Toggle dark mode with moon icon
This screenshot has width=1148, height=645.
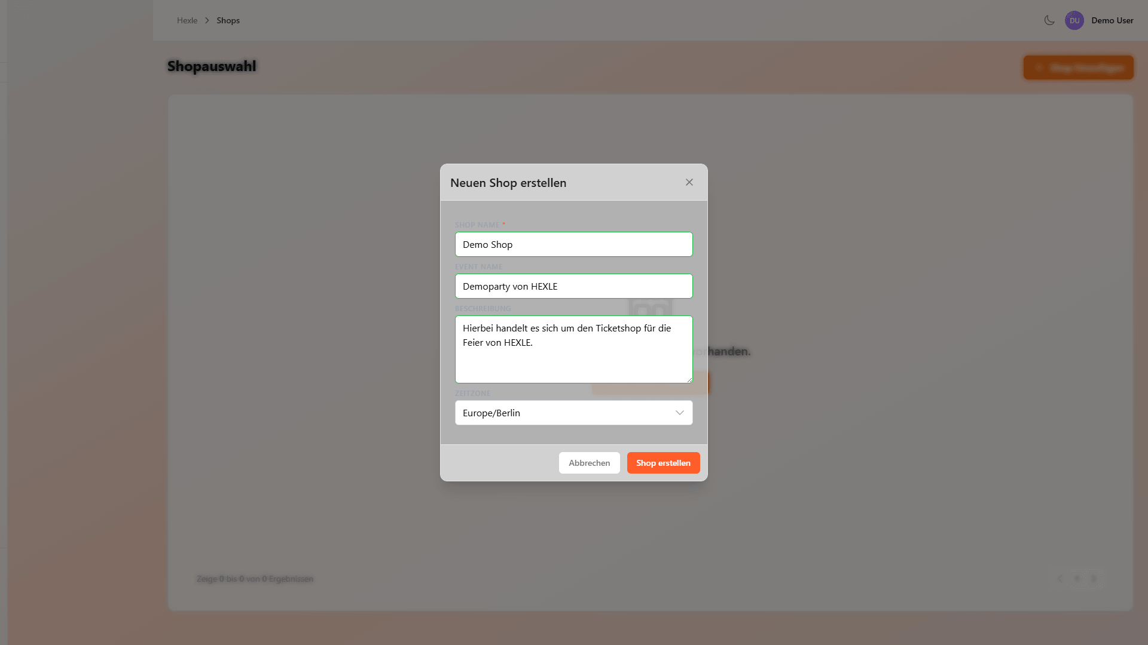pos(1049,20)
